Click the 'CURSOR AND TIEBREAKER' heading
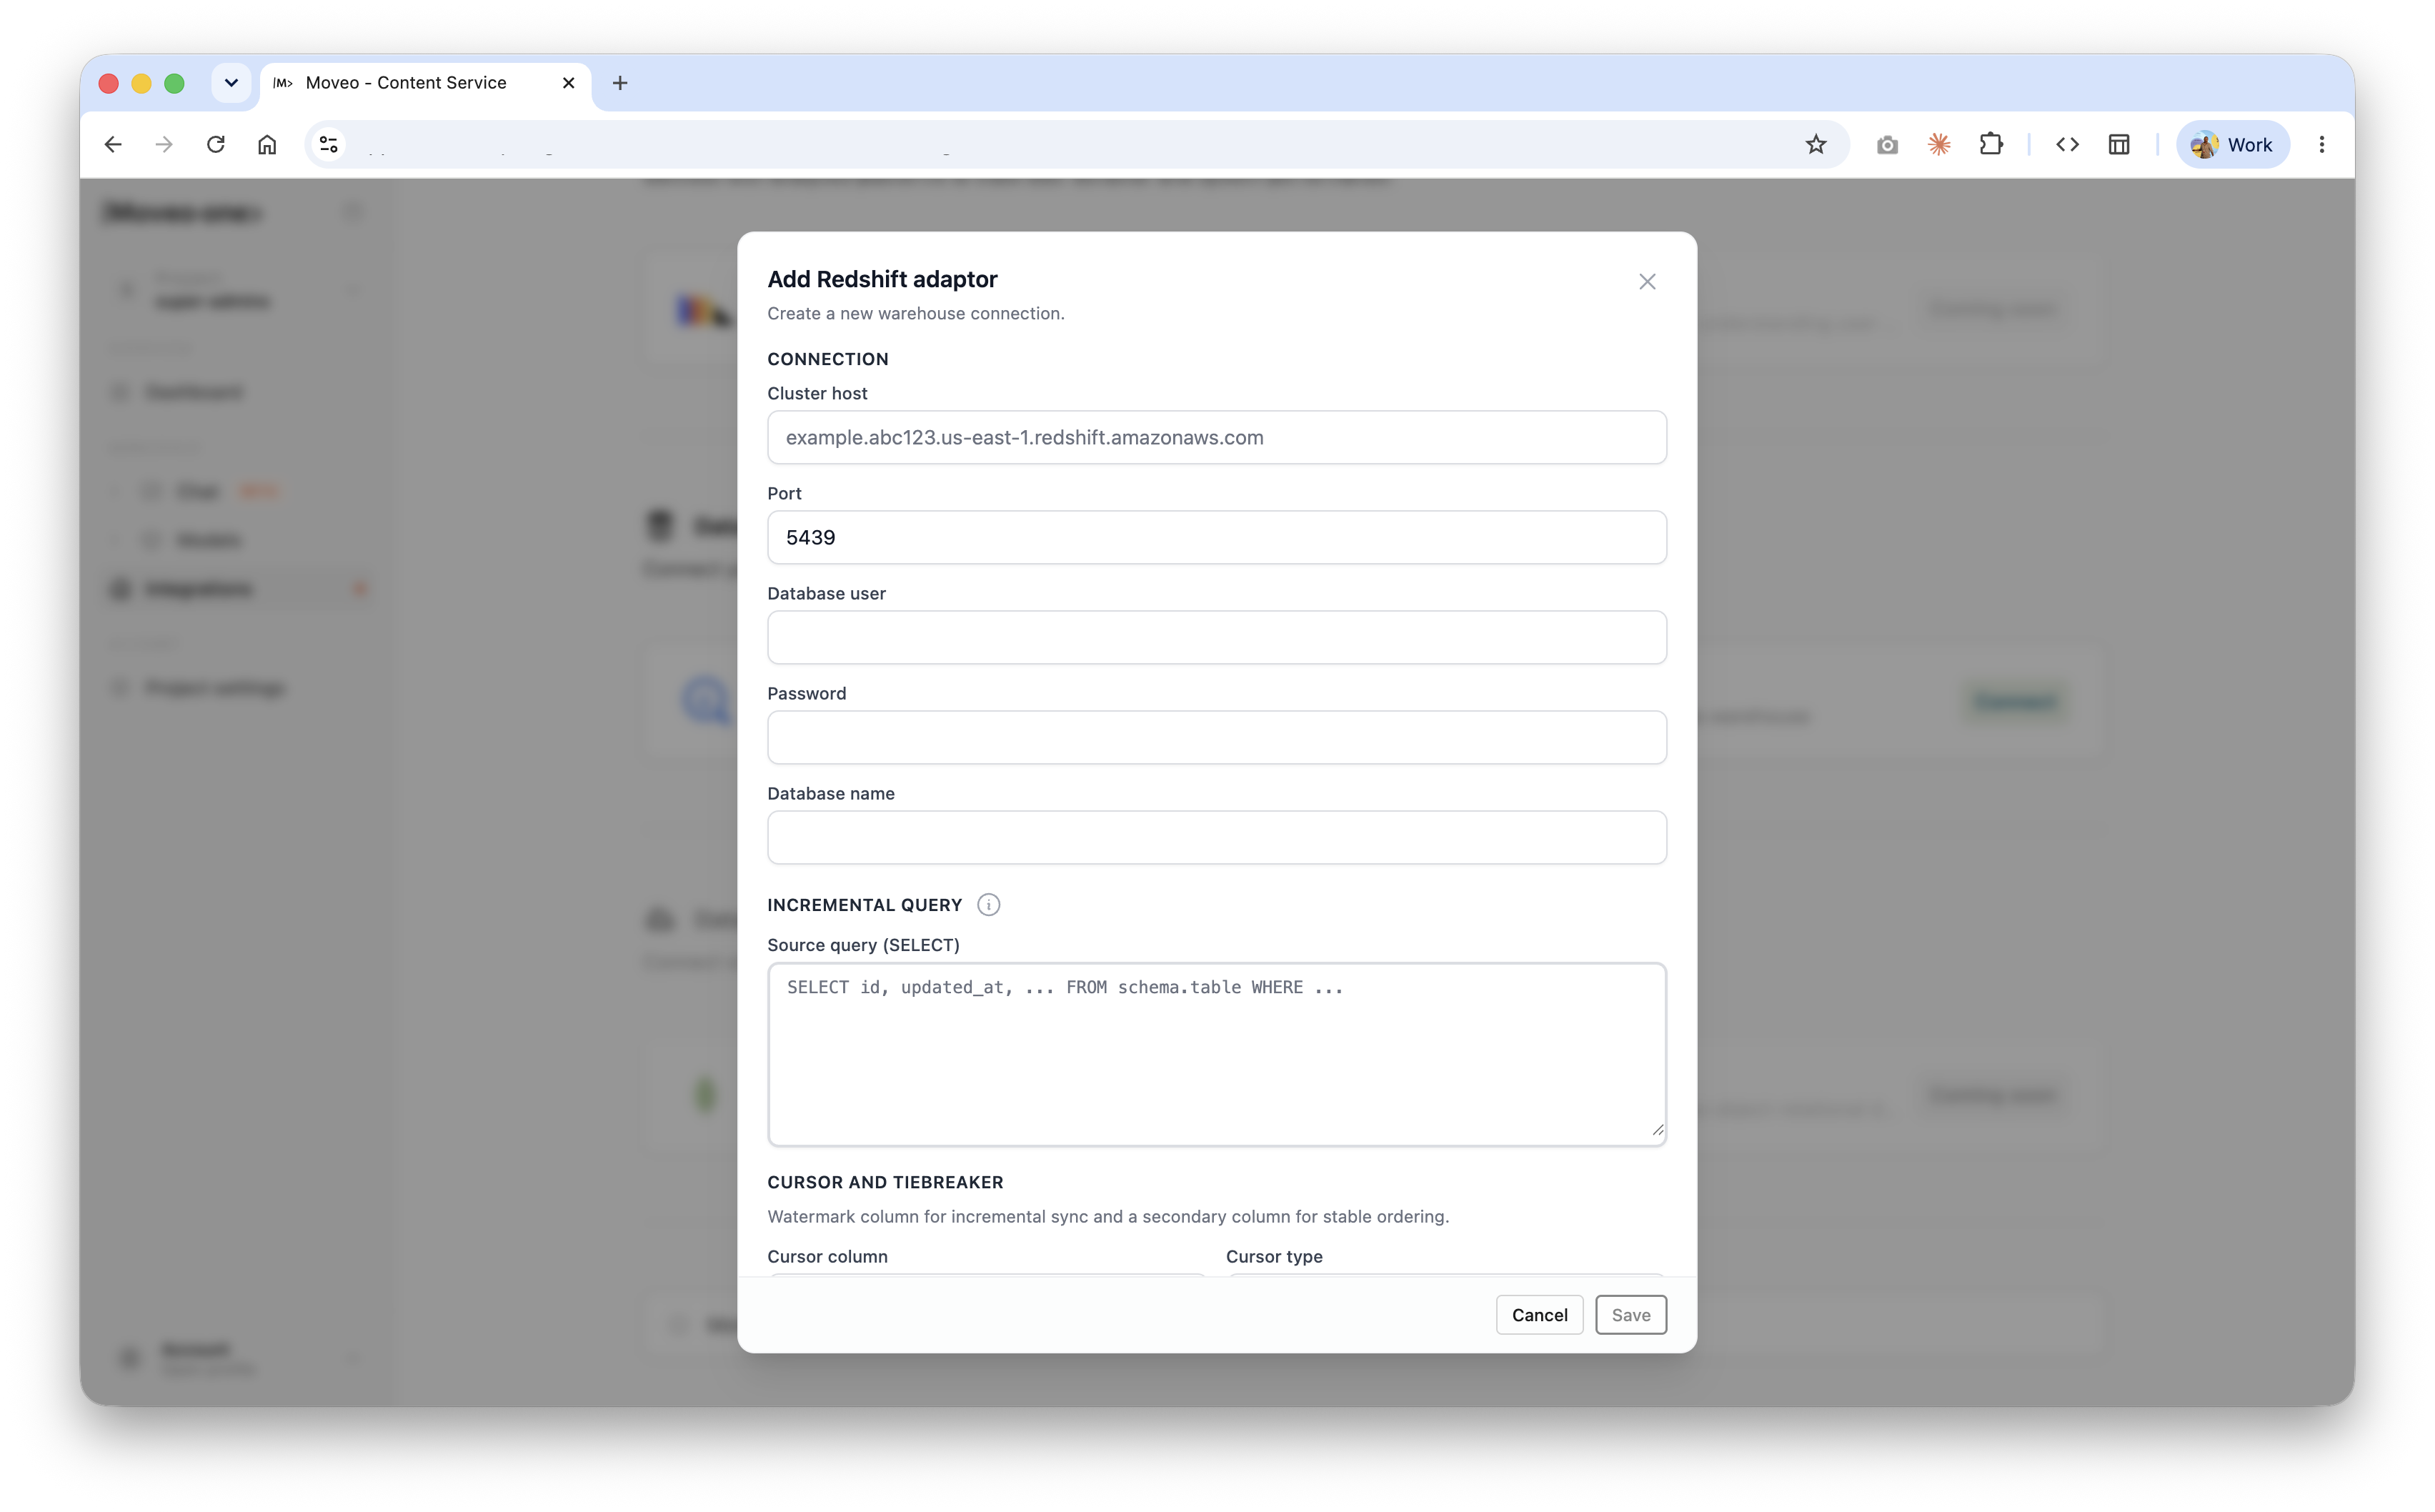This screenshot has width=2435, height=1512. pyautogui.click(x=885, y=1182)
